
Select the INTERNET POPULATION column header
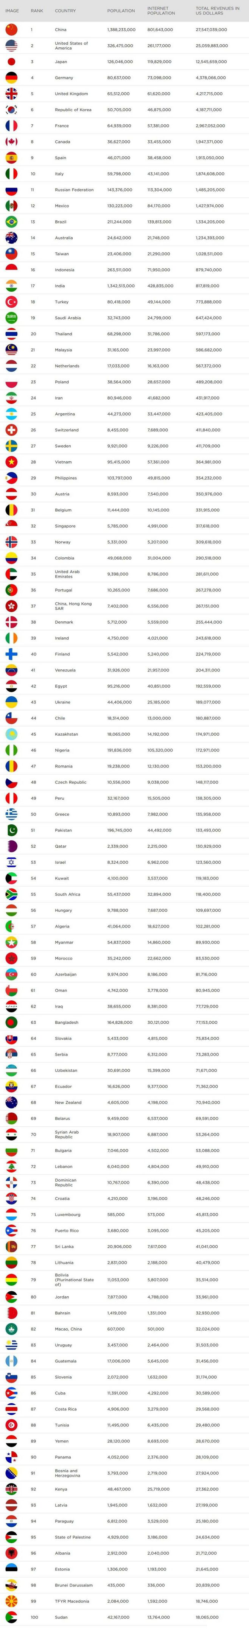click(161, 11)
